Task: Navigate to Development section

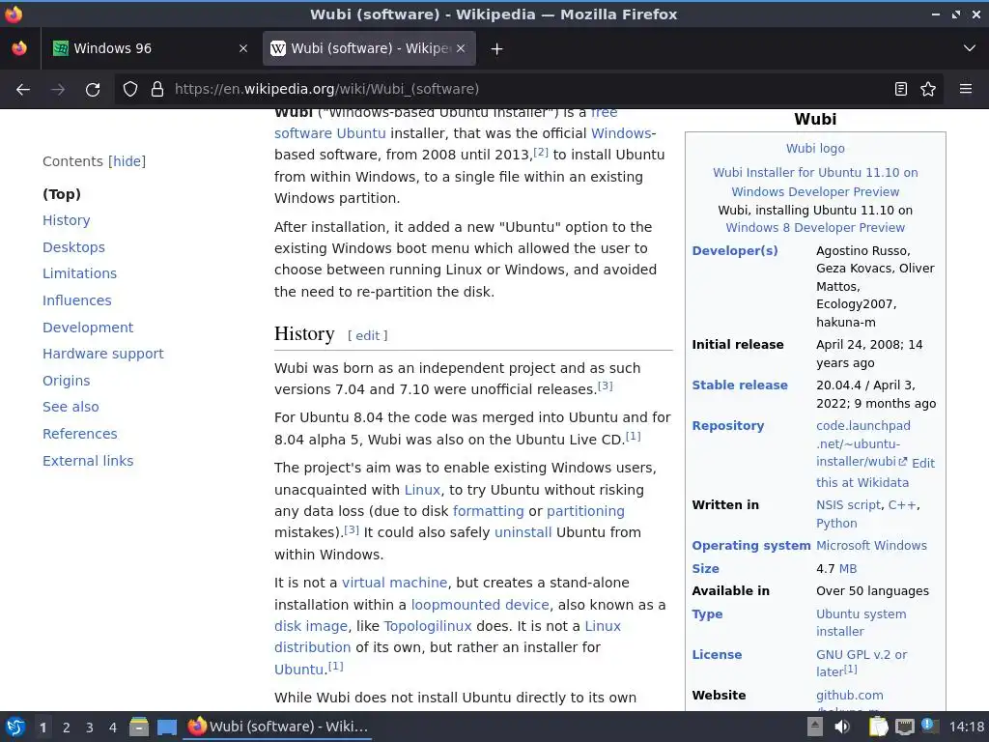Action: pos(88,328)
